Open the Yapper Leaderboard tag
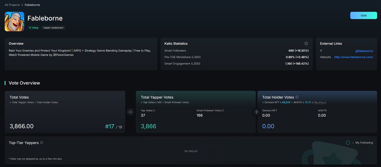 53,28
